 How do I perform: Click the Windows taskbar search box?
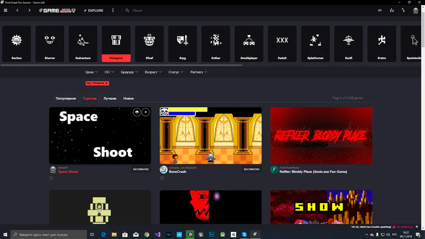click(x=49, y=234)
